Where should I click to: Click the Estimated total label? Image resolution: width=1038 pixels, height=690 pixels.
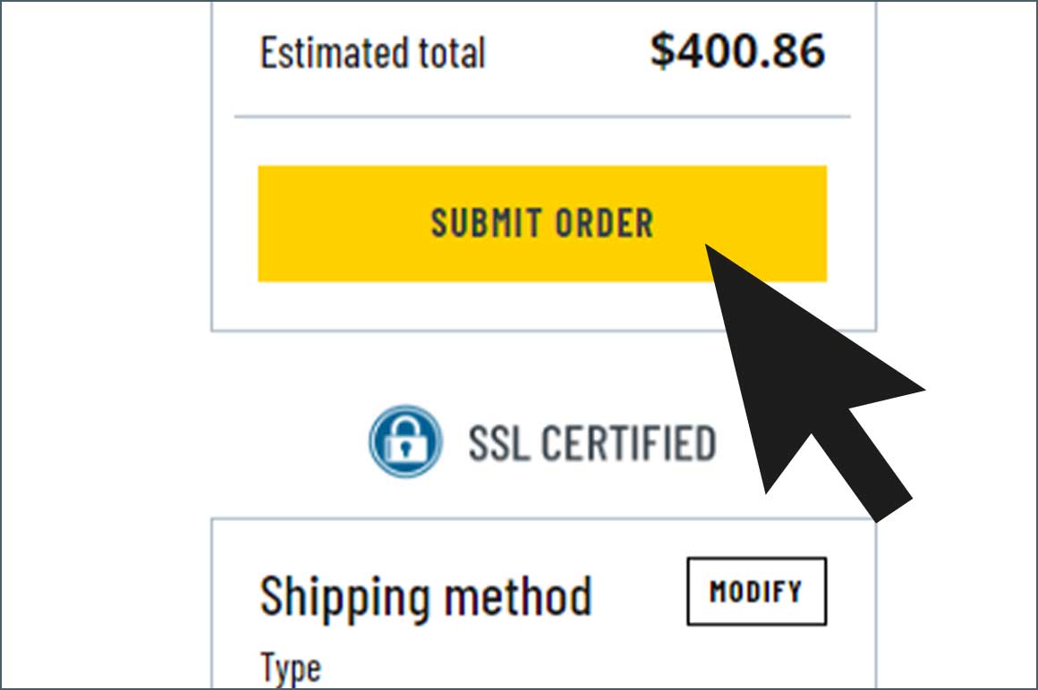373,53
